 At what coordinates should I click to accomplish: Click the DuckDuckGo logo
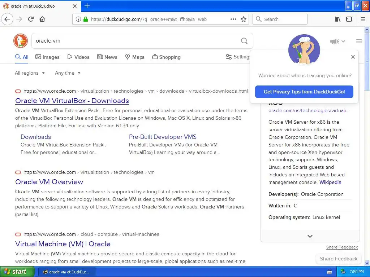(21, 41)
